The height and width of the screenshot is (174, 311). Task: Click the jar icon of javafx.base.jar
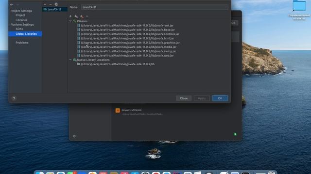pos(79,30)
